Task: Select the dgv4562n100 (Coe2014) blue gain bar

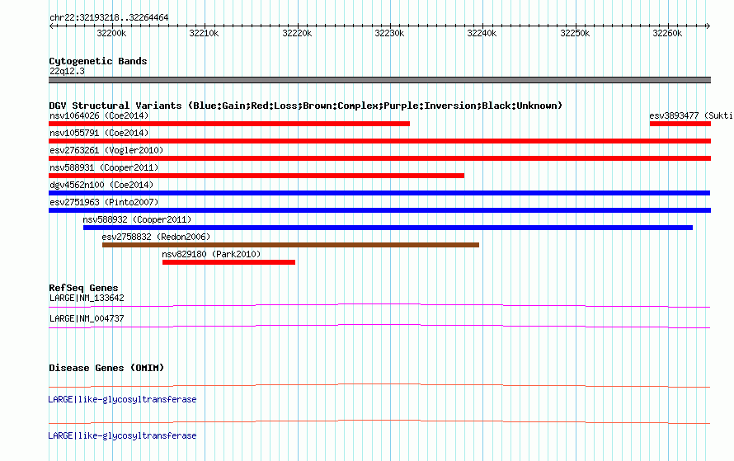Action: click(x=379, y=193)
